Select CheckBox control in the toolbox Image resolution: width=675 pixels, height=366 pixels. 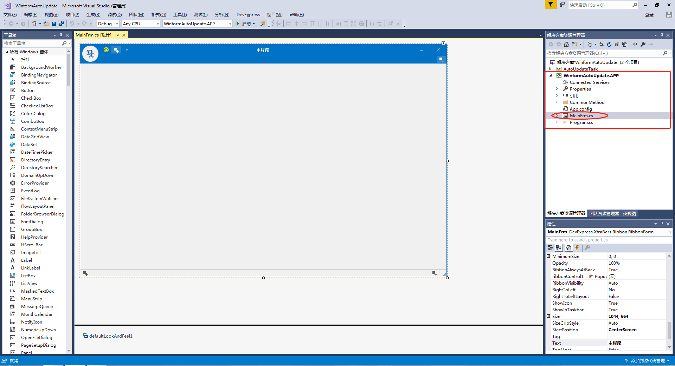[31, 98]
